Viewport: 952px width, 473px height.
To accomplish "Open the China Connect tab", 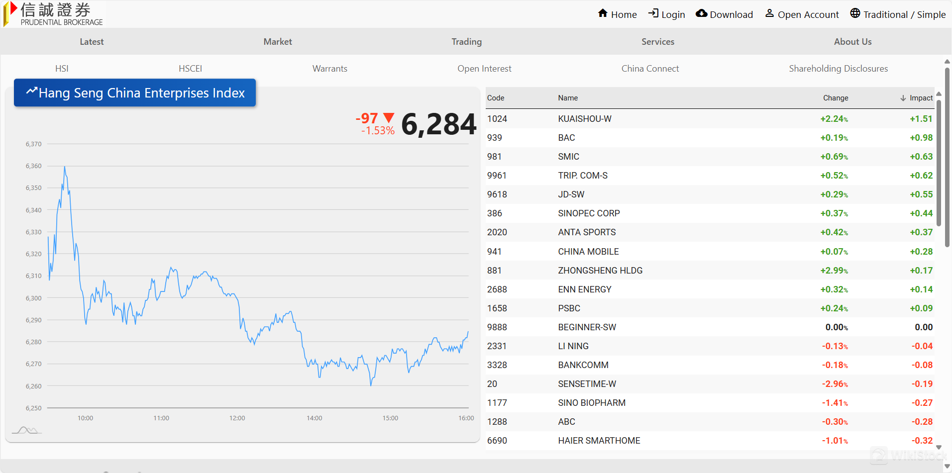I will [x=650, y=69].
